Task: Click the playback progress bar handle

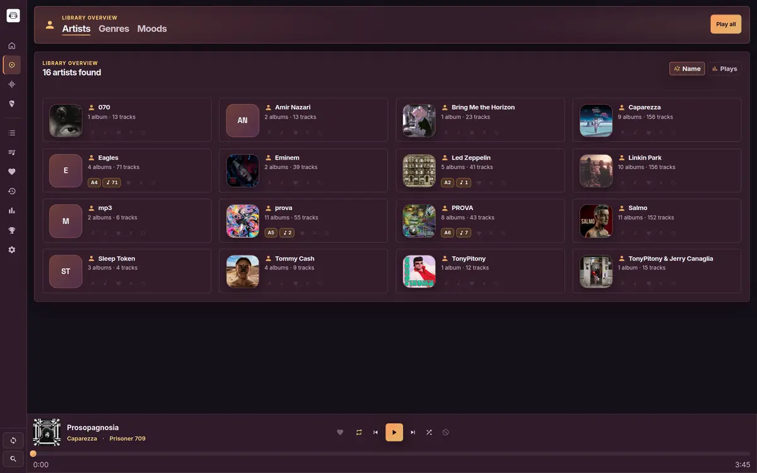Action: [x=33, y=453]
